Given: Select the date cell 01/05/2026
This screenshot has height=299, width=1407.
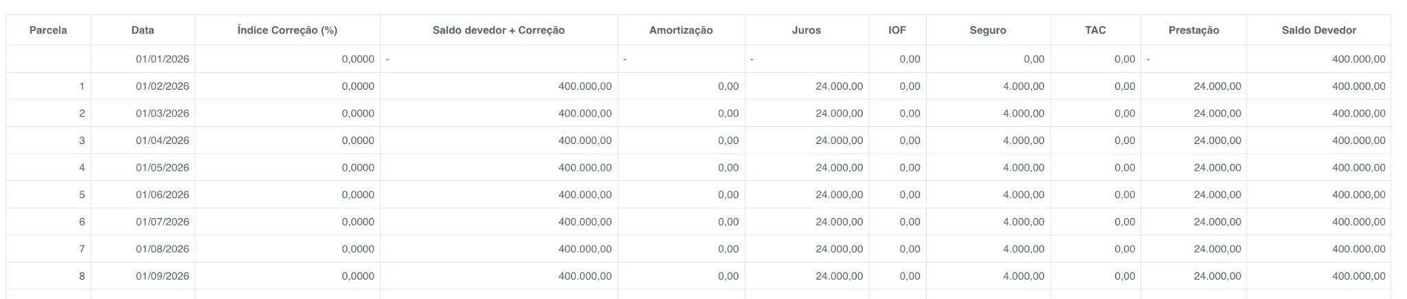Looking at the screenshot, I should pos(162,168).
